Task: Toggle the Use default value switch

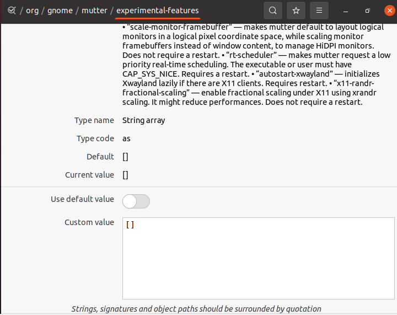Action: (x=136, y=201)
